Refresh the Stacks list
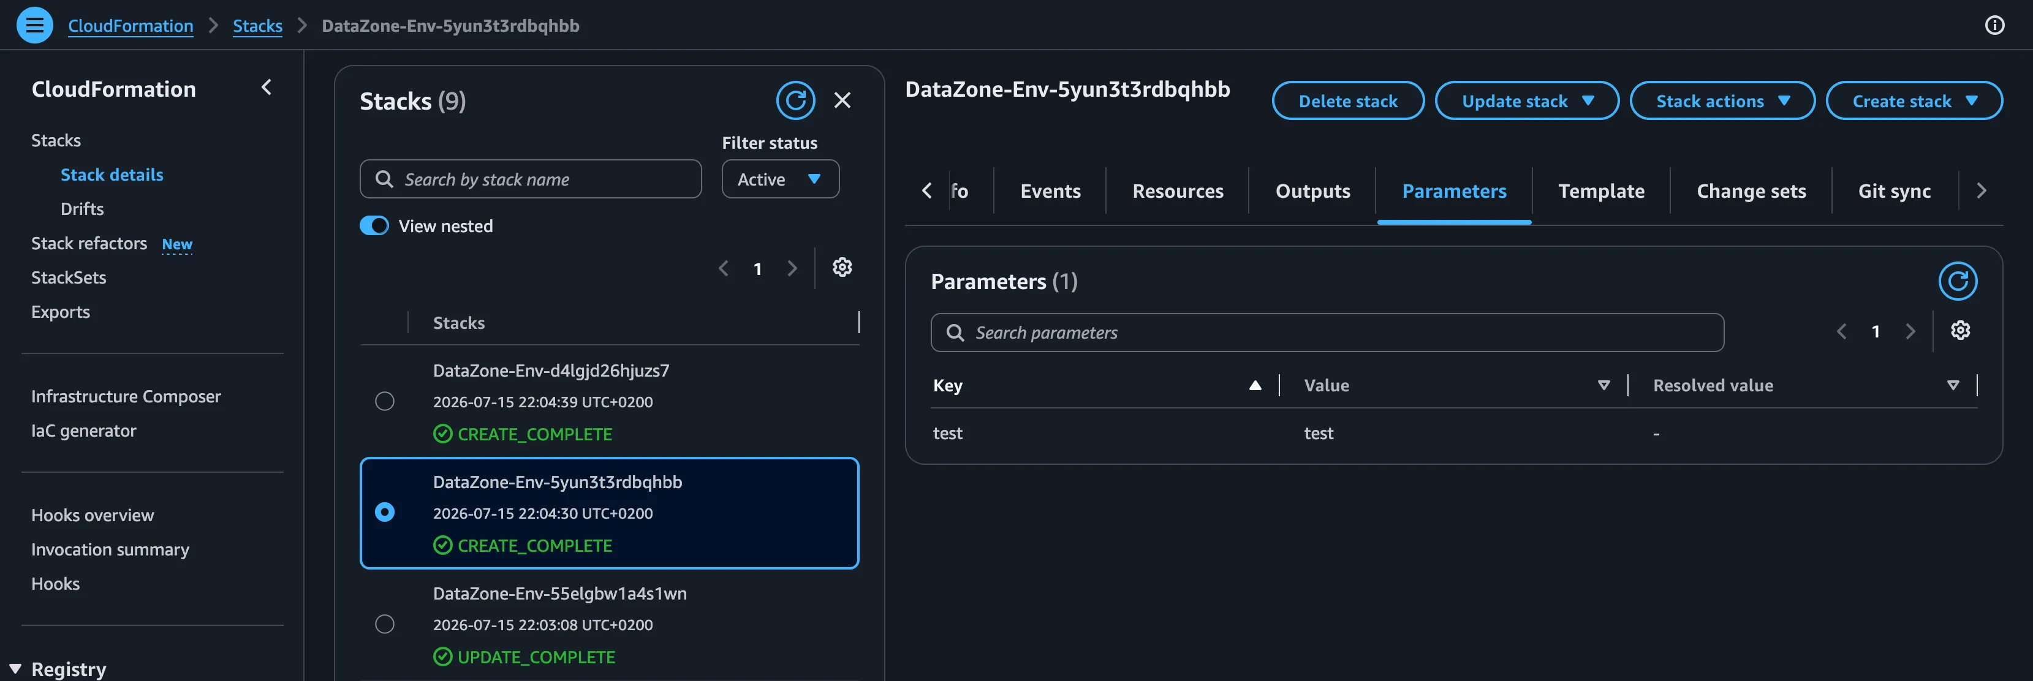The image size is (2033, 681). pyautogui.click(x=795, y=100)
